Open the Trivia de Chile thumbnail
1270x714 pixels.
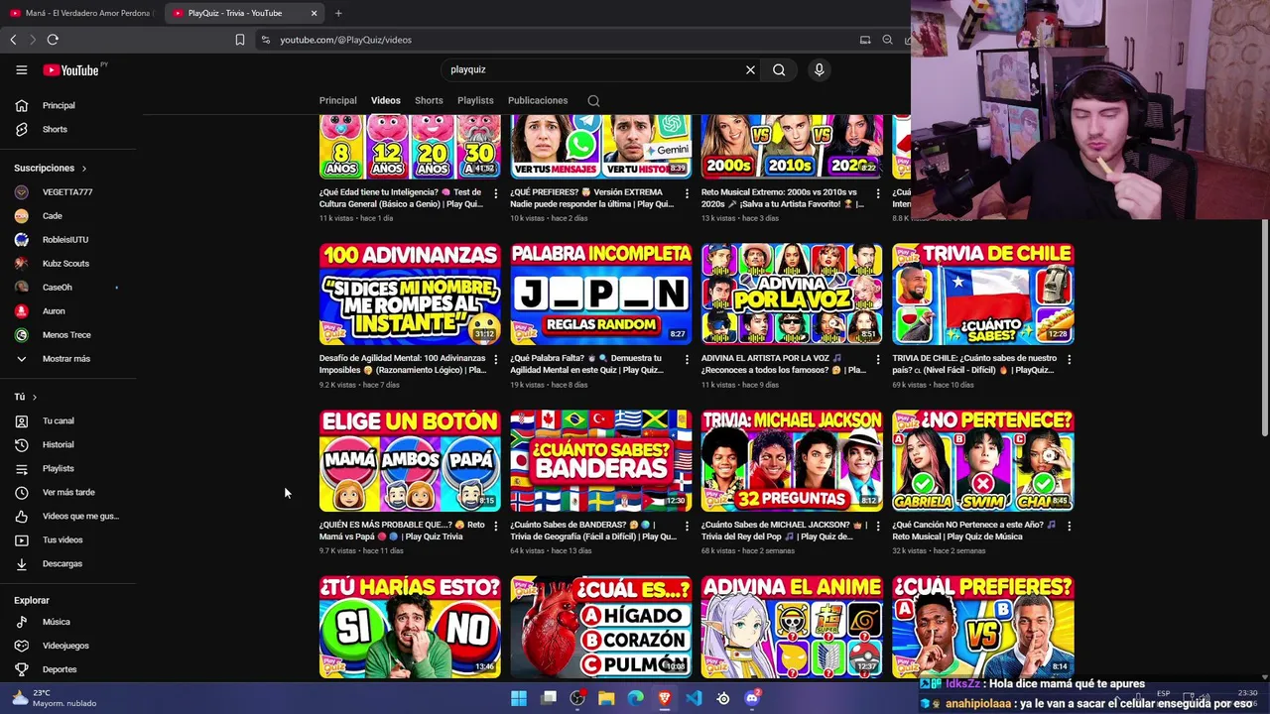coord(983,294)
